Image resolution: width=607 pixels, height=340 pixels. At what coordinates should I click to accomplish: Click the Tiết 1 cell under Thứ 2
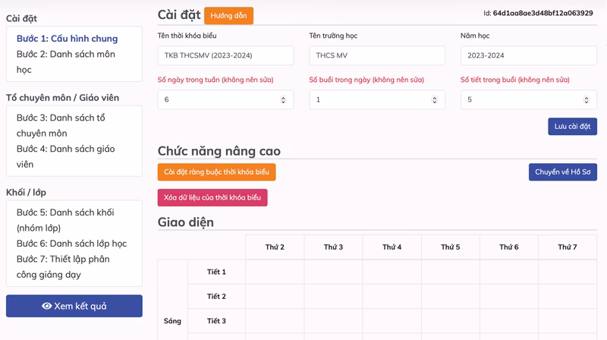pyautogui.click(x=275, y=272)
